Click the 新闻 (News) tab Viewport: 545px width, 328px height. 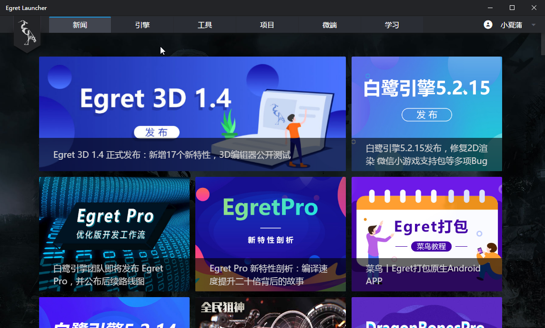(x=80, y=24)
